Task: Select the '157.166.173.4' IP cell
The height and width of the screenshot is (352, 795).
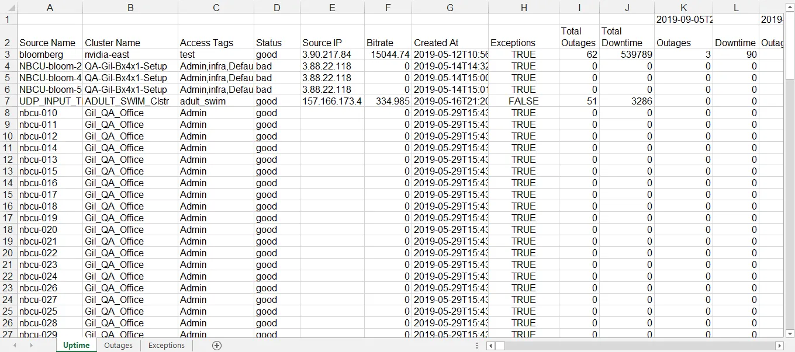Action: click(332, 101)
